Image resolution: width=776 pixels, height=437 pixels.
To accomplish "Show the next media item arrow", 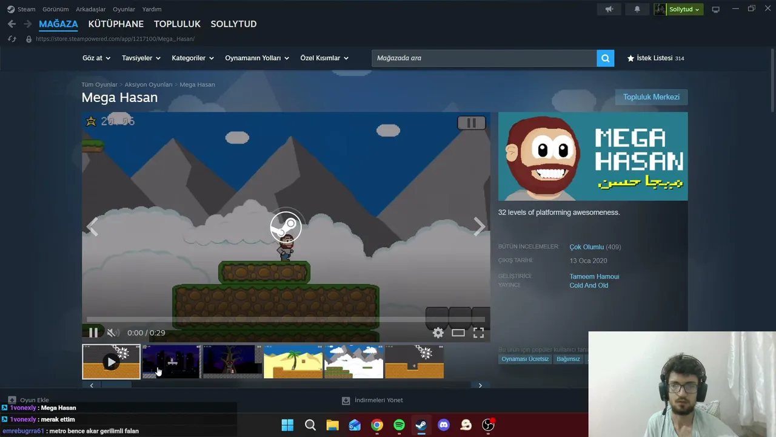I will point(479,227).
